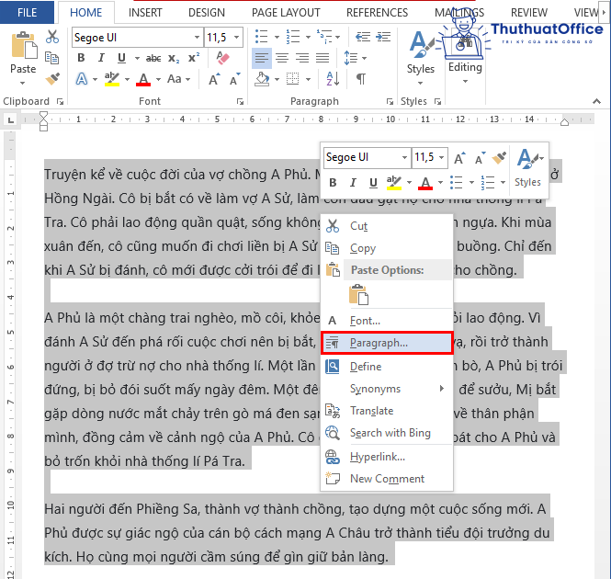Toggle Underline in the ribbon

121,58
